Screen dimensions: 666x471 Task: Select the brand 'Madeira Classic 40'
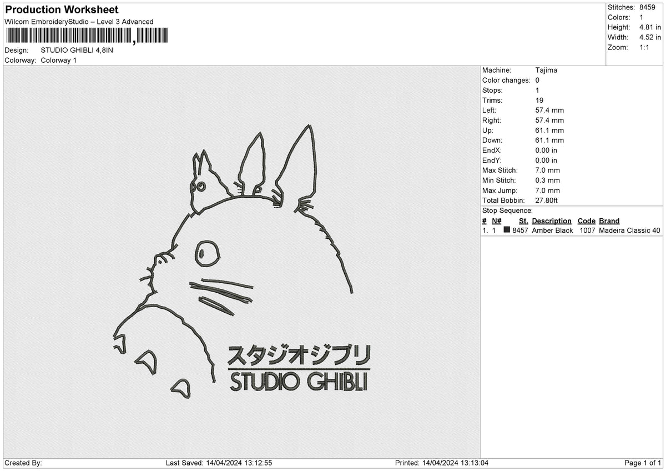click(x=629, y=230)
